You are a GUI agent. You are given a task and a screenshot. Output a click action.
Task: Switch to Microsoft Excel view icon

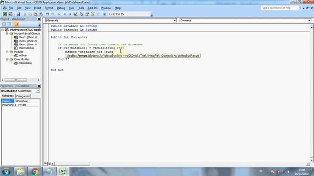click(5, 14)
